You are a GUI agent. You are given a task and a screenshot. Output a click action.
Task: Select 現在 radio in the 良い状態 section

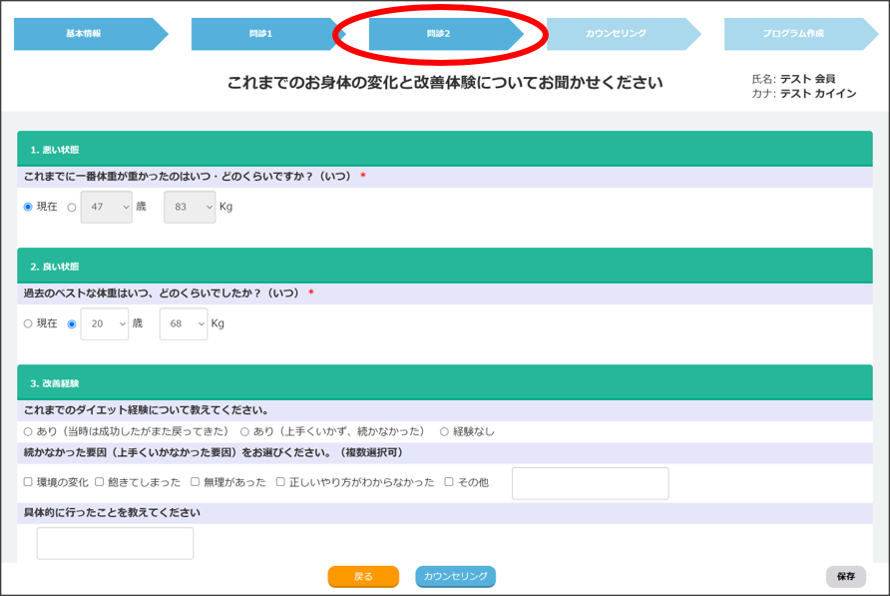point(28,323)
